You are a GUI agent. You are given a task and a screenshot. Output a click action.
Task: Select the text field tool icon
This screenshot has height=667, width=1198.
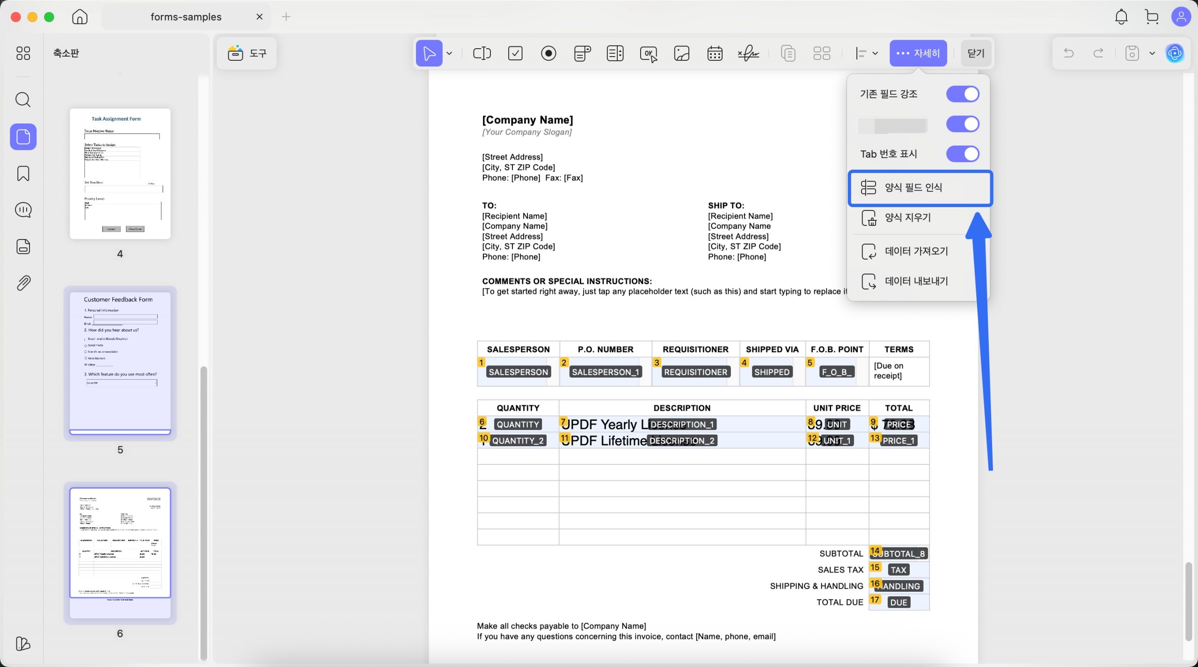click(482, 53)
